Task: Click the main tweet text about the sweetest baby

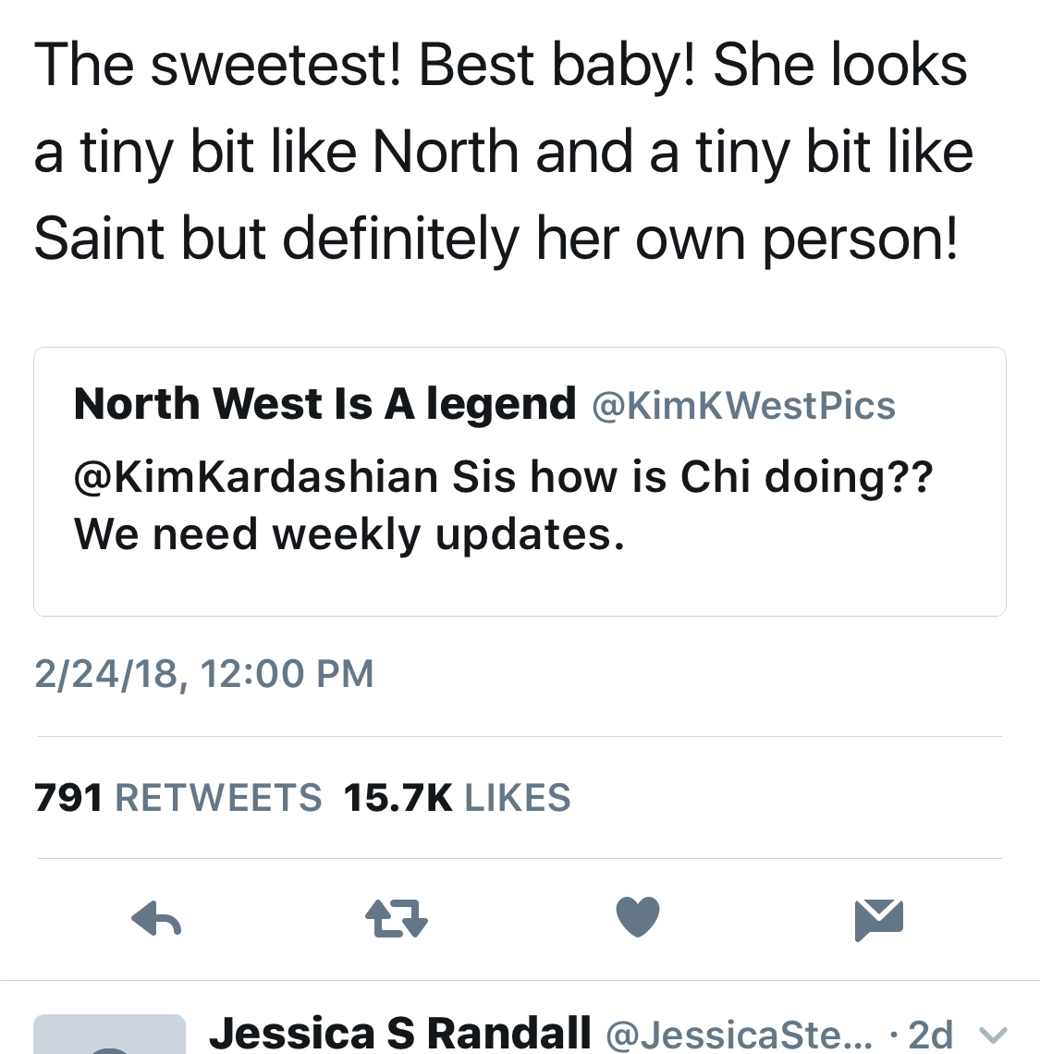Action: [503, 152]
